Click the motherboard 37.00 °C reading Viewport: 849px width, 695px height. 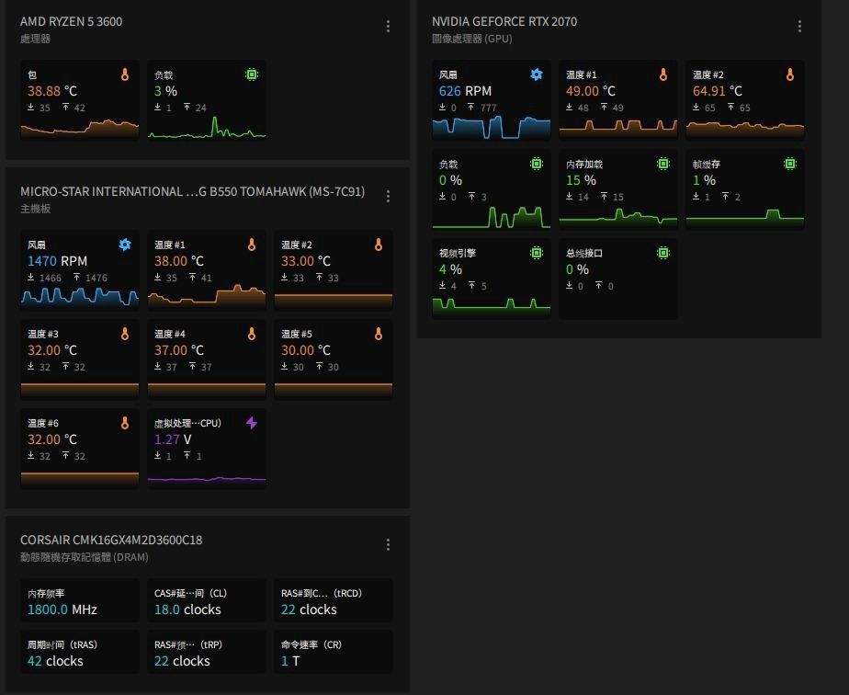[x=178, y=350]
